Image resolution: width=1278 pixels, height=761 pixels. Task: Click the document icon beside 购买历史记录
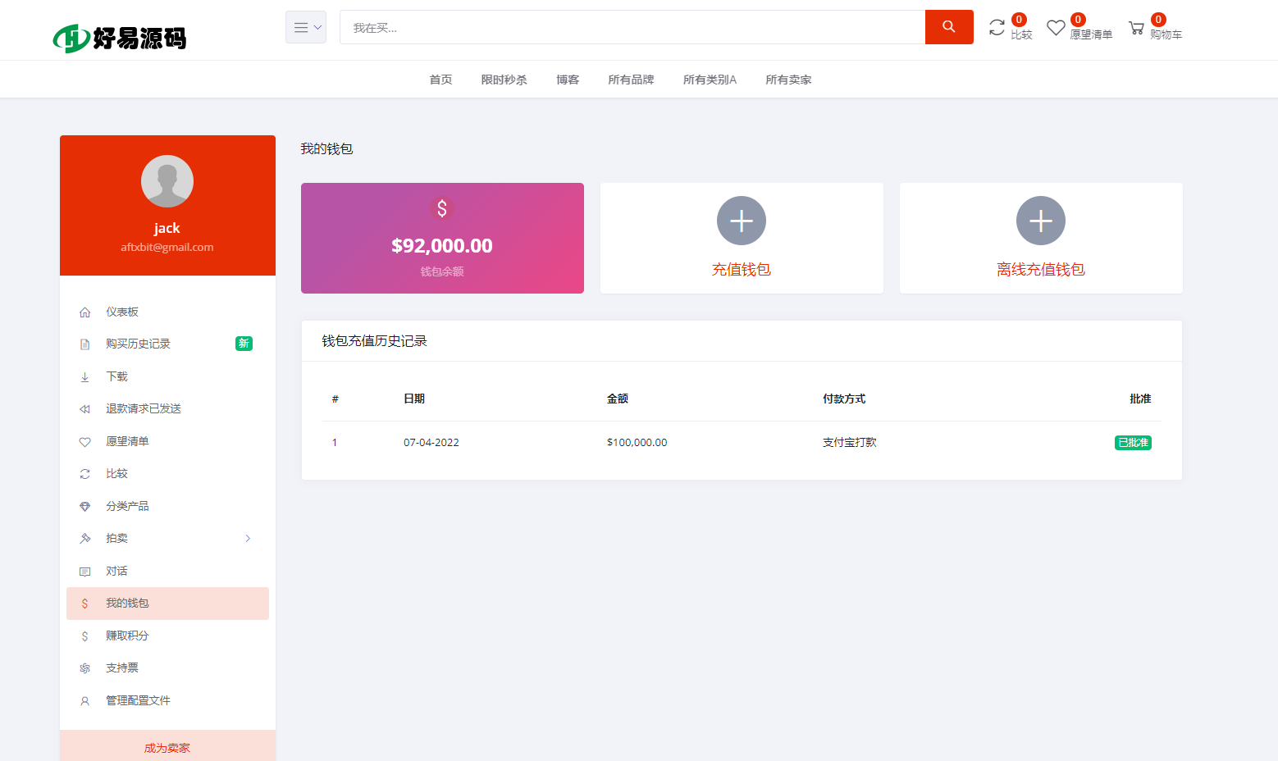pyautogui.click(x=84, y=344)
